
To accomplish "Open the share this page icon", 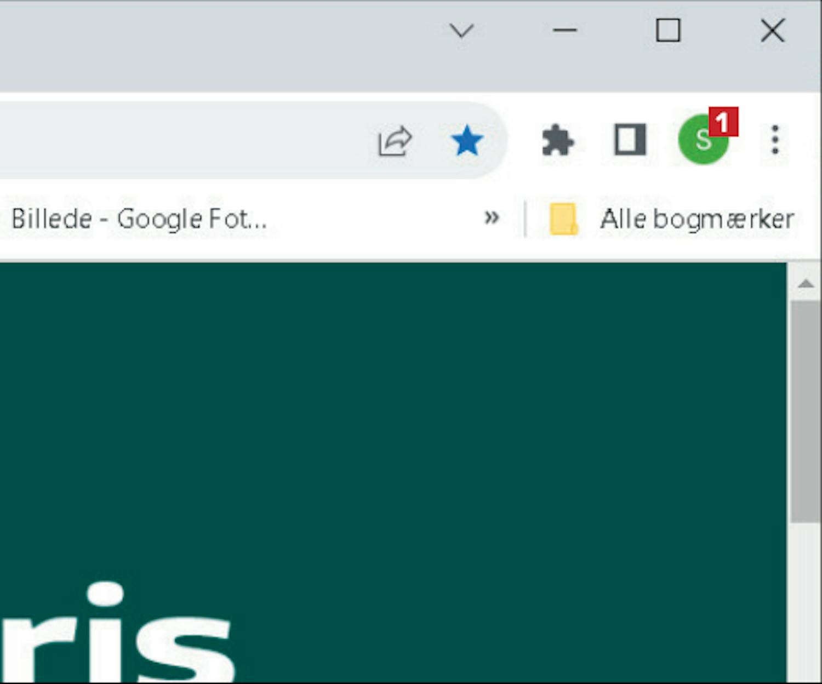I will [395, 141].
